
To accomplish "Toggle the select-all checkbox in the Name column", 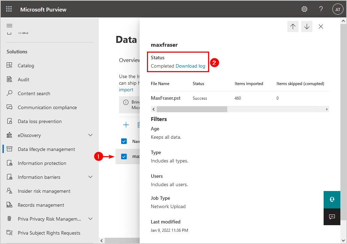I will (124, 141).
